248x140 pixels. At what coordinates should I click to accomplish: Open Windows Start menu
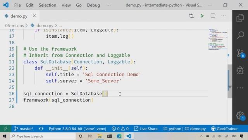(4, 136)
